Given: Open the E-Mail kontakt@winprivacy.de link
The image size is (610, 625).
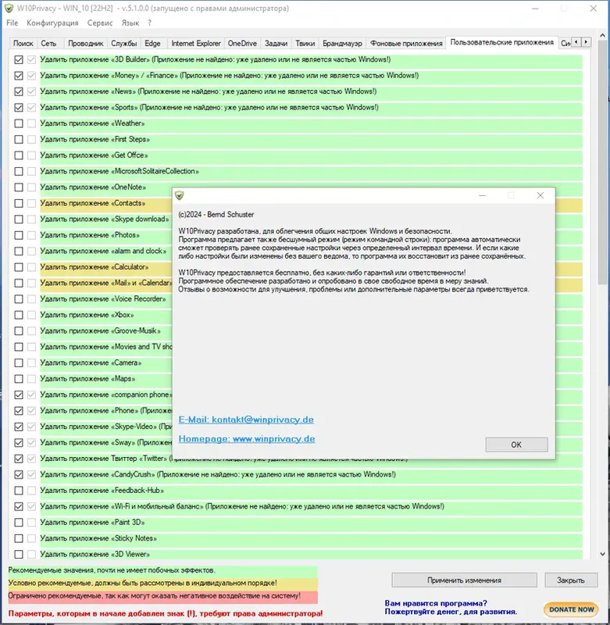Looking at the screenshot, I should coord(246,420).
